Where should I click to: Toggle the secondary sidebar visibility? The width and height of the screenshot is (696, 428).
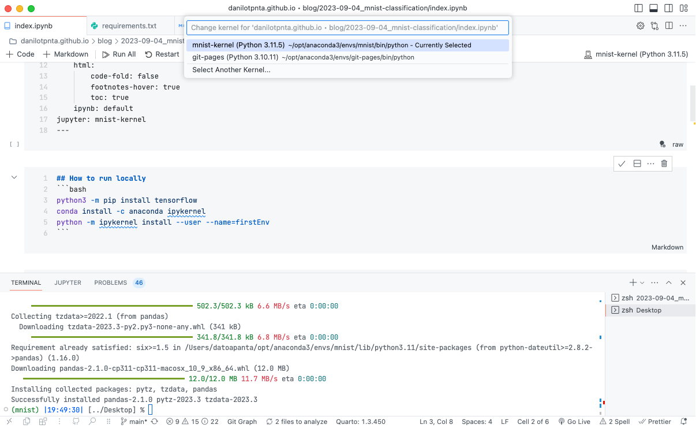coord(669,9)
